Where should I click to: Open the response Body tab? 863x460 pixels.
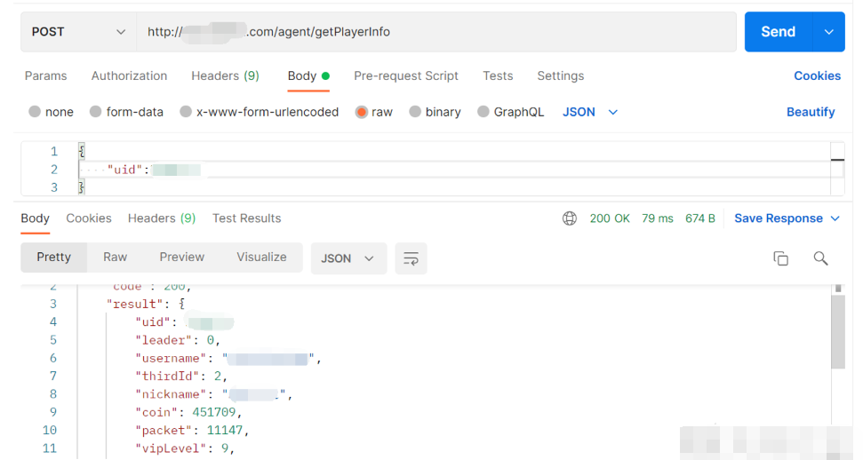[36, 218]
